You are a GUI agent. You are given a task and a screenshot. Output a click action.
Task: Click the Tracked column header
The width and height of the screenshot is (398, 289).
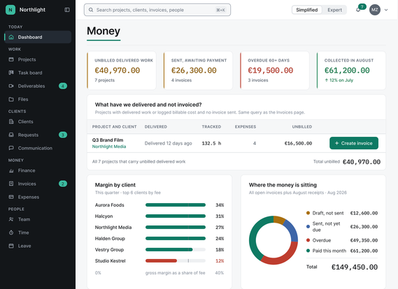[x=211, y=126]
